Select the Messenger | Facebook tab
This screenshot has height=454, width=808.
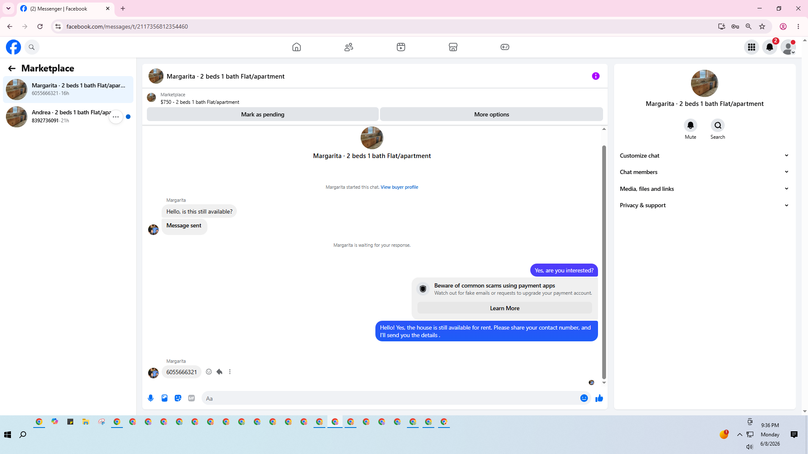(65, 9)
